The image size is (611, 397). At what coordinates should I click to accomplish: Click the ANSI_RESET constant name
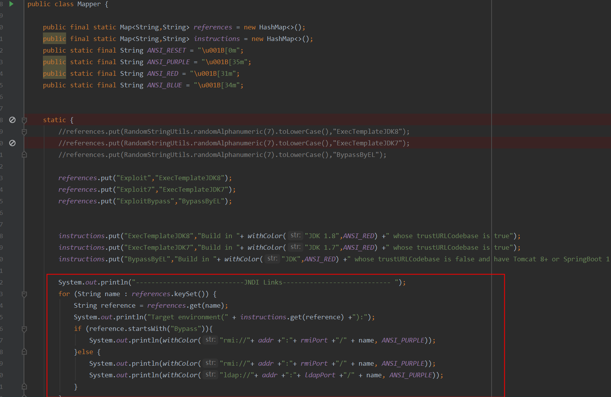167,51
